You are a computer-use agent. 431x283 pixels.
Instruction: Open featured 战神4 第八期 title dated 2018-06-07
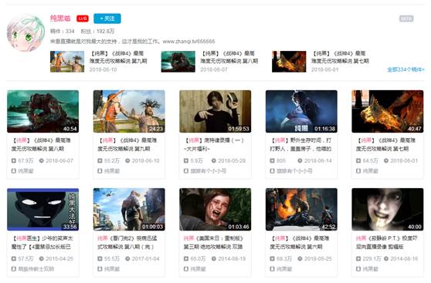tap(229, 57)
